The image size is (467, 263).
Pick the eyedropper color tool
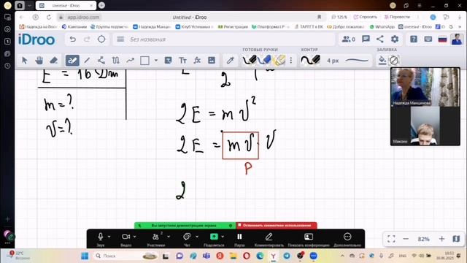coord(230,61)
